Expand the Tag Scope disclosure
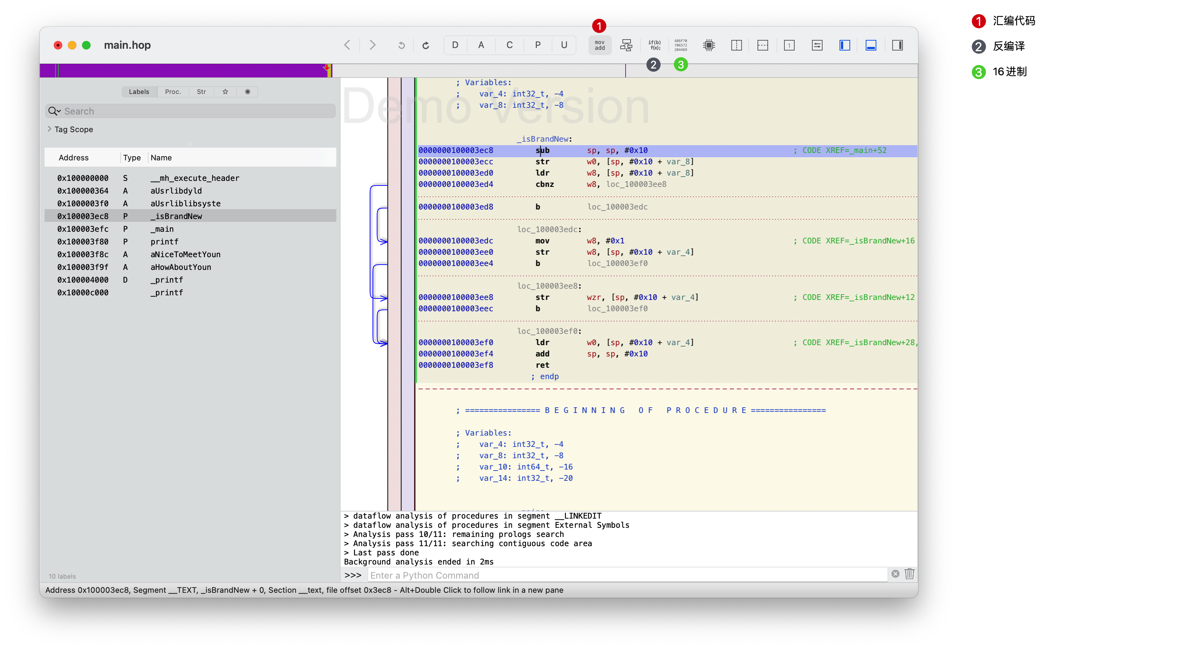This screenshot has width=1184, height=650. tap(50, 129)
